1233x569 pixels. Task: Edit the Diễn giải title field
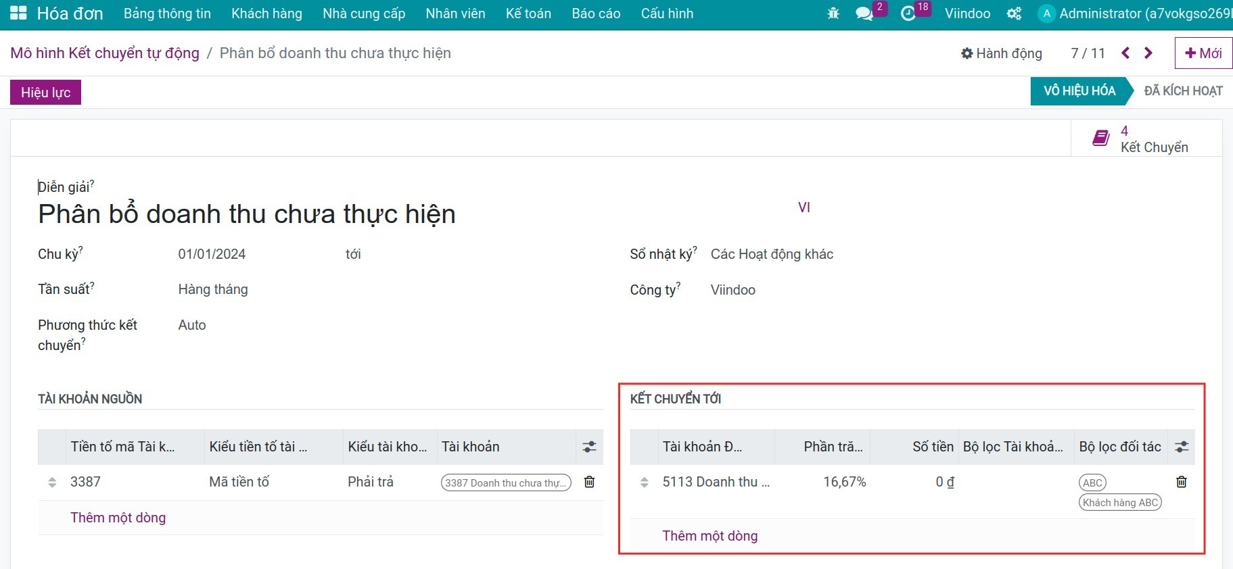point(247,214)
